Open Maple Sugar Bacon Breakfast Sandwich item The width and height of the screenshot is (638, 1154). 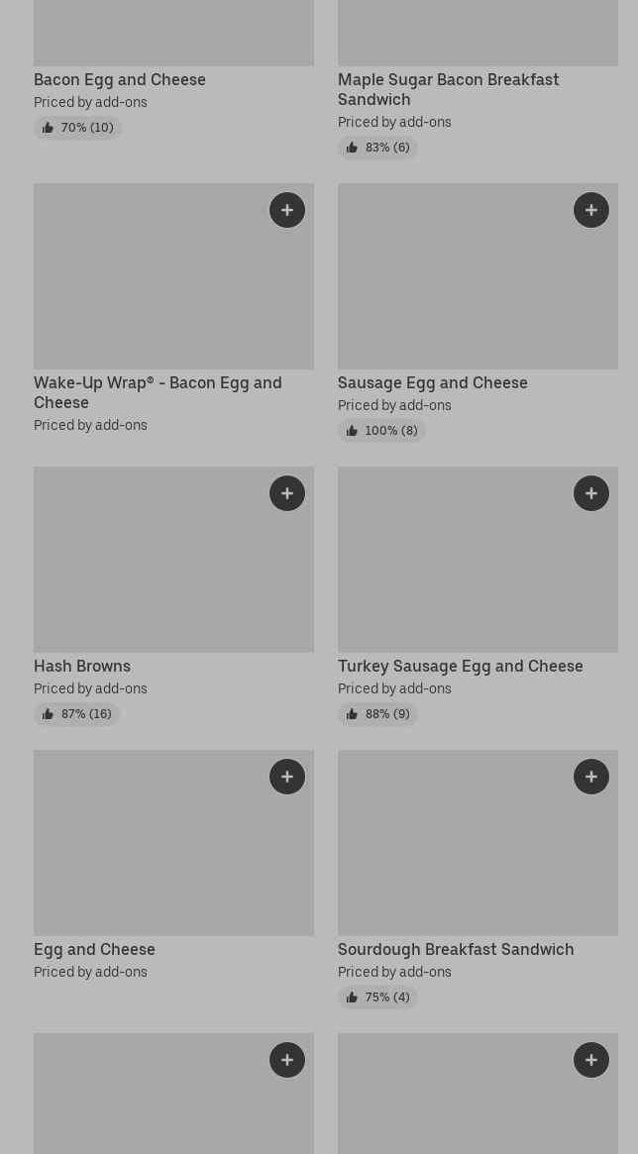click(448, 89)
